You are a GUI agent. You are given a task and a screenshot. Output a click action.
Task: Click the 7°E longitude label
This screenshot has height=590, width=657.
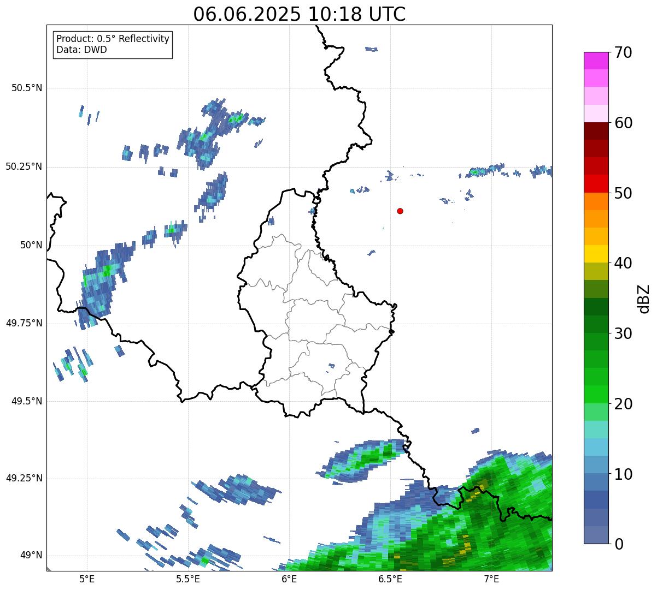coord(491,579)
